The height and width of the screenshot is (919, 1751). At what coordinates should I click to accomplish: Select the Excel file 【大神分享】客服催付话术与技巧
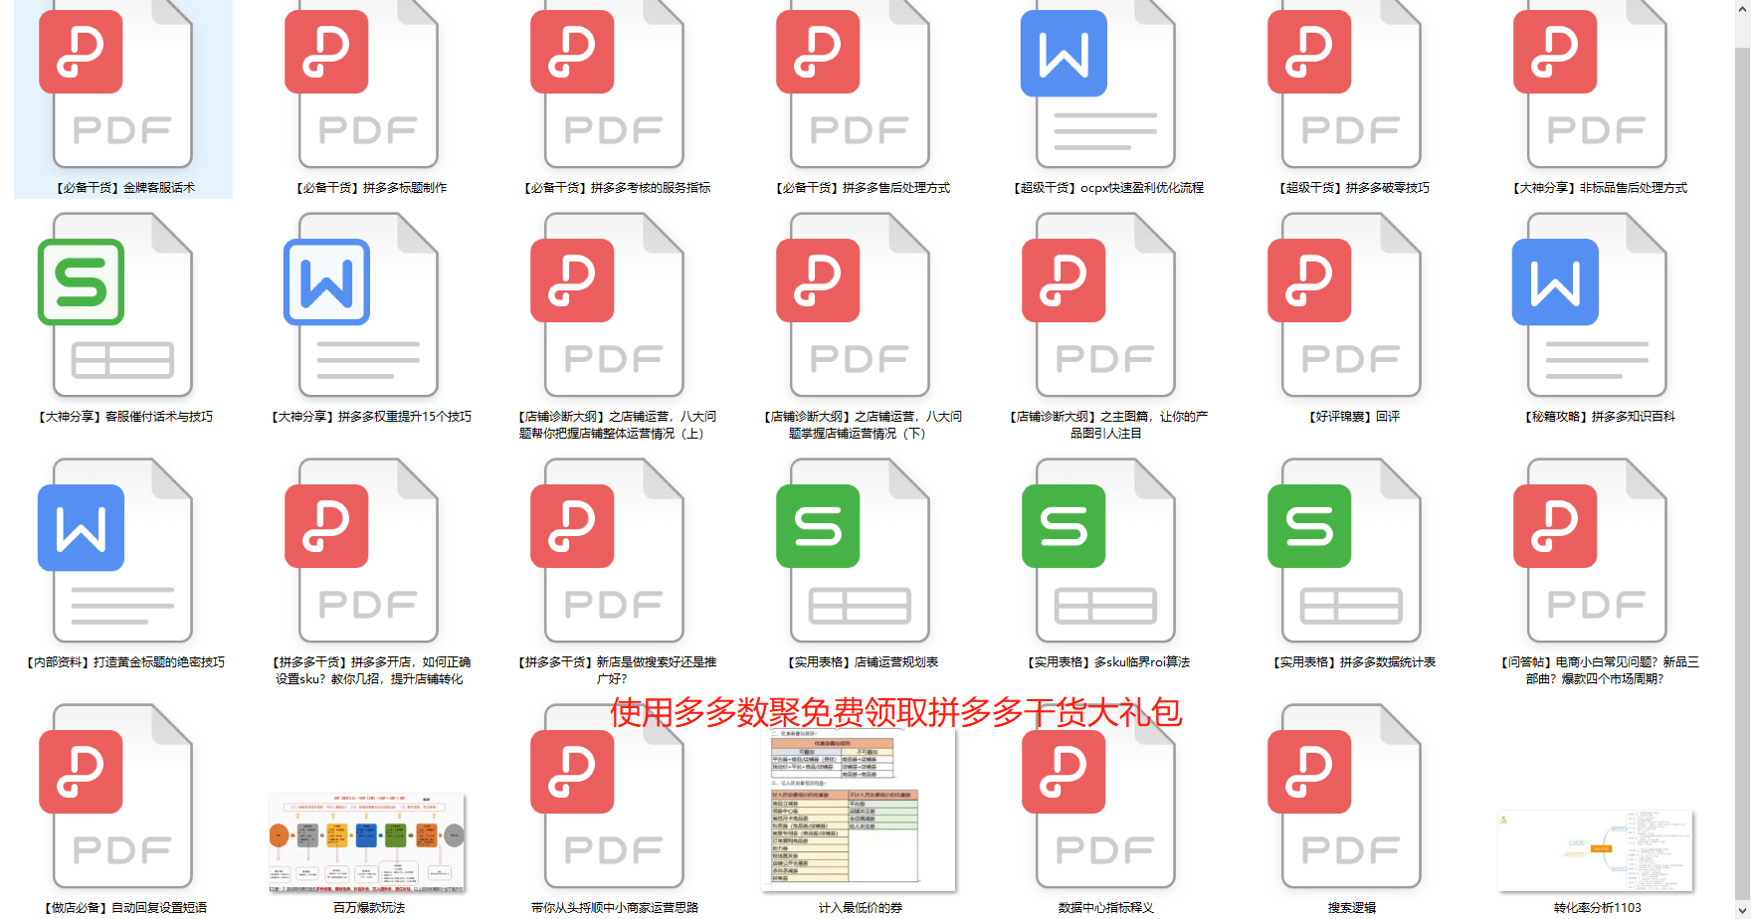[x=119, y=308]
